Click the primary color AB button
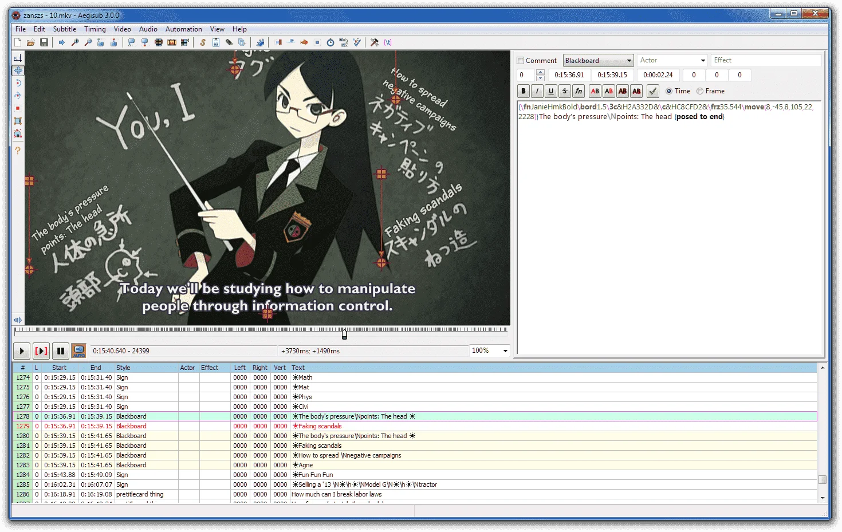Screen dimensions: 842x532 click(x=595, y=91)
